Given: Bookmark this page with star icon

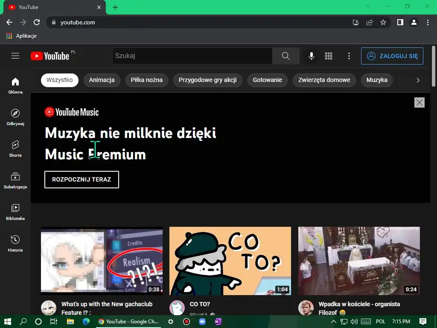Looking at the screenshot, I should (x=383, y=22).
